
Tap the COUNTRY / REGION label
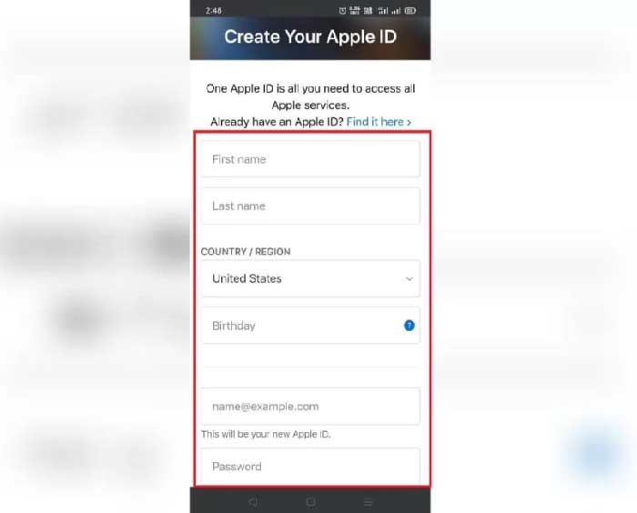(x=246, y=251)
